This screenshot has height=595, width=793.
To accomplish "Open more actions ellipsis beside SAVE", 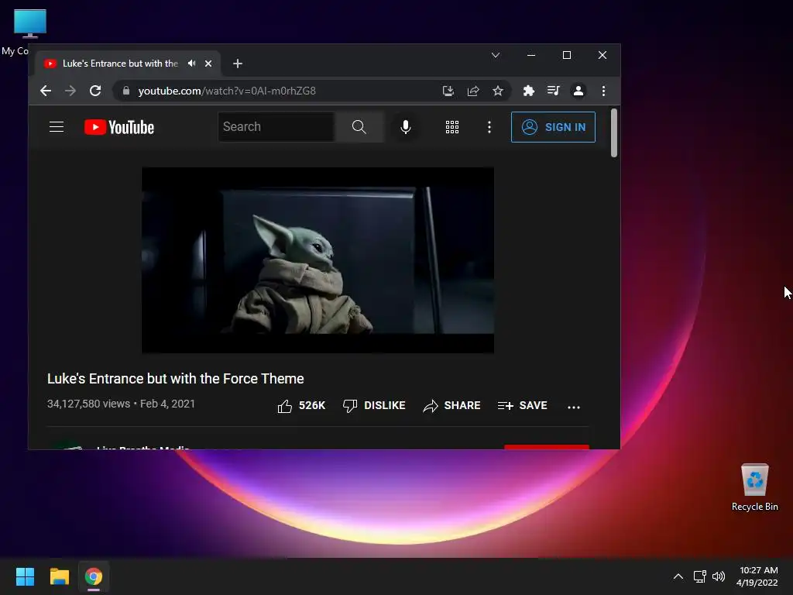I will 574,407.
